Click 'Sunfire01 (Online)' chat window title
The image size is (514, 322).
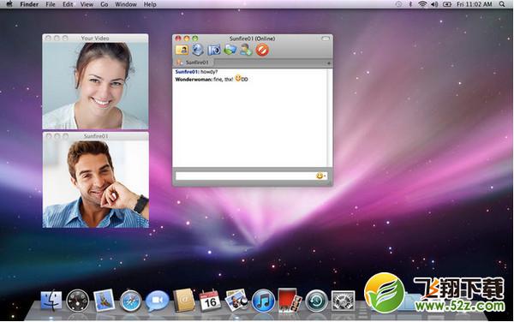click(x=252, y=39)
